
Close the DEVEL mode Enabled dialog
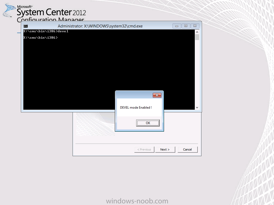tap(157, 95)
